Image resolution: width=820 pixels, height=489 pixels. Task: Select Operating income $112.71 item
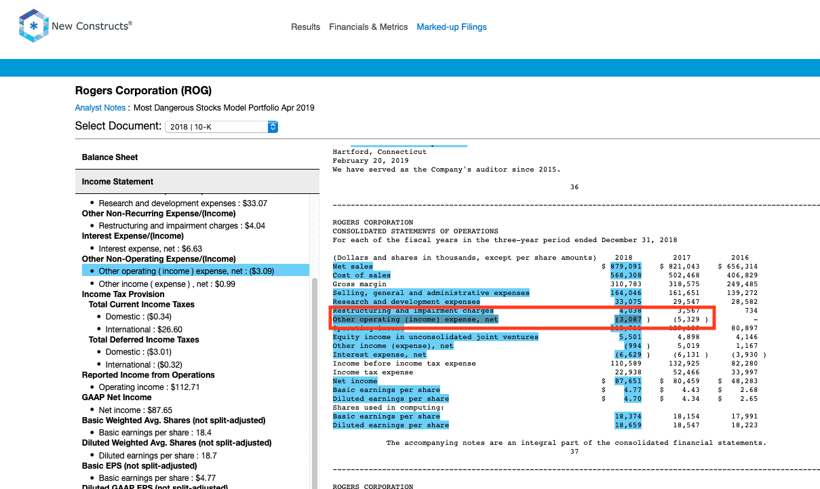click(x=149, y=387)
